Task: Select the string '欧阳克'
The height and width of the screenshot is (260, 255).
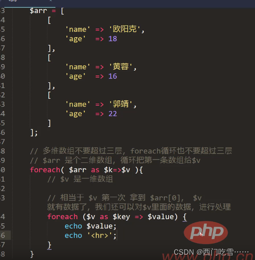Action: coord(124,29)
